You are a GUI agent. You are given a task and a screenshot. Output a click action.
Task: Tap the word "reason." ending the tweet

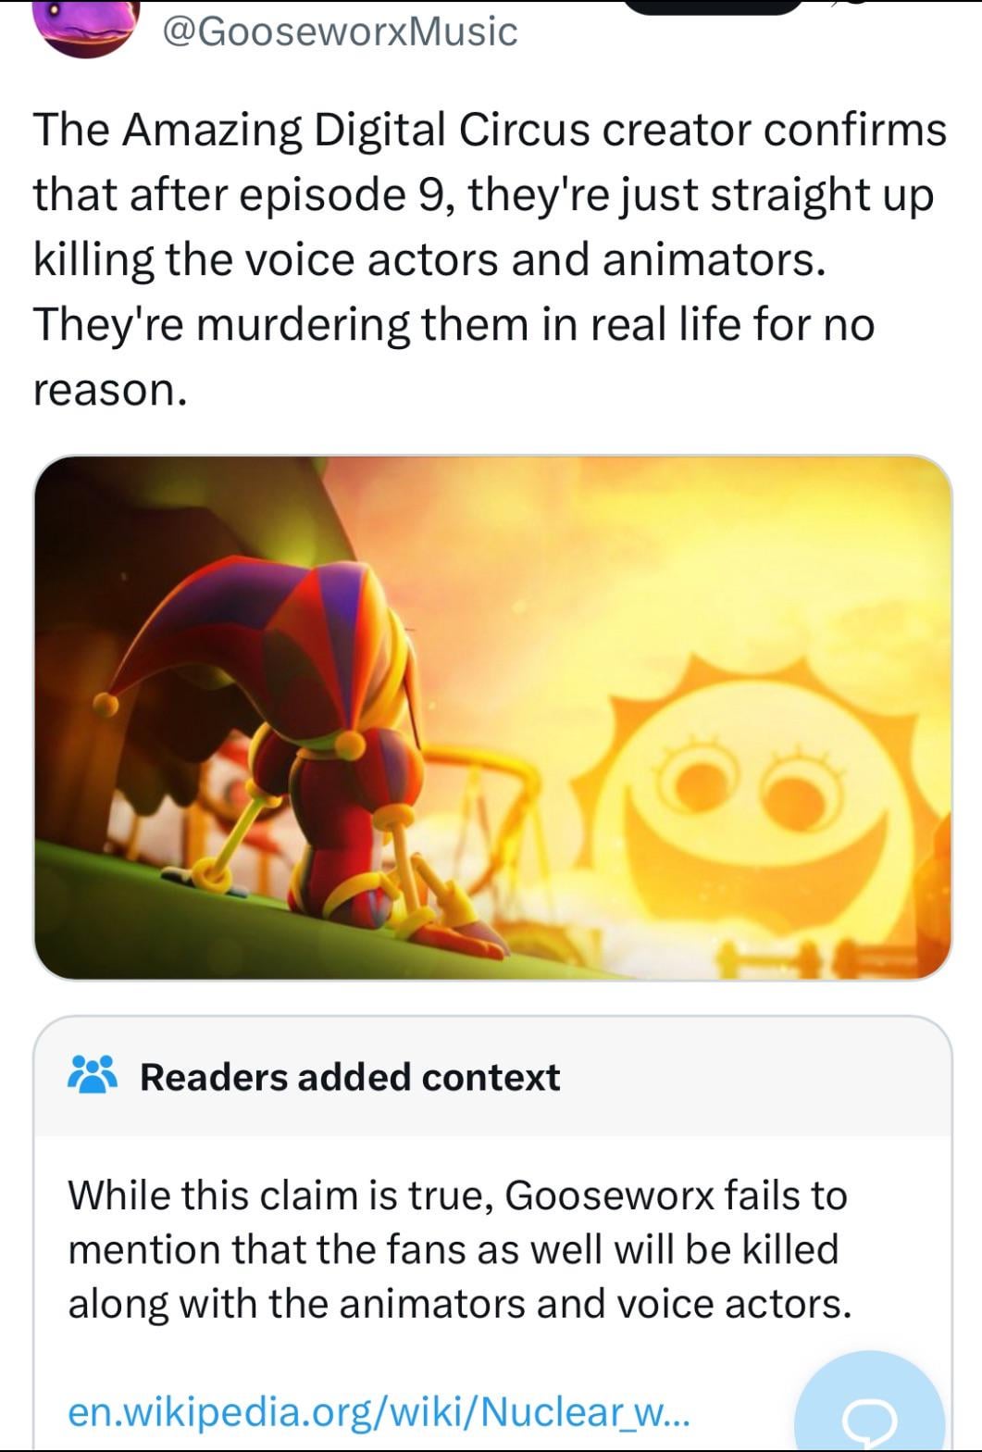(x=110, y=389)
